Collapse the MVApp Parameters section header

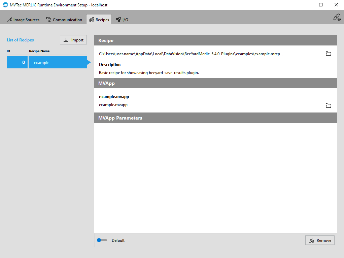click(215, 118)
